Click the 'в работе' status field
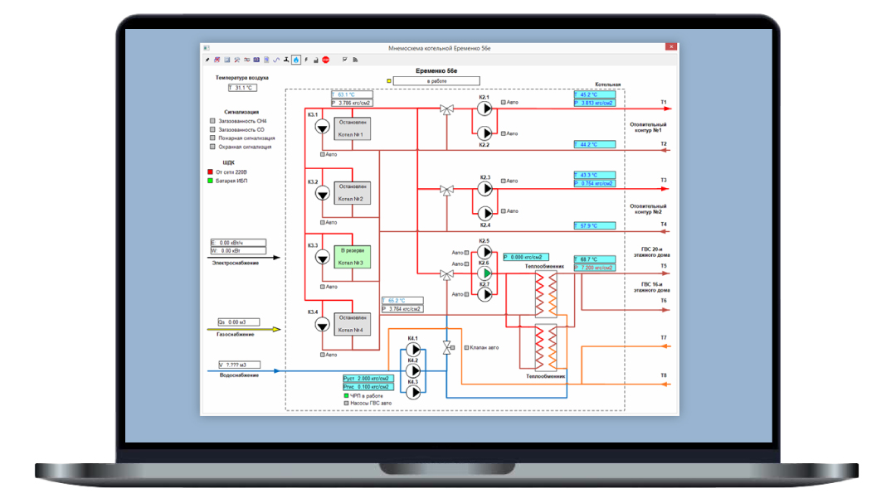The image size is (896, 498). click(x=436, y=81)
